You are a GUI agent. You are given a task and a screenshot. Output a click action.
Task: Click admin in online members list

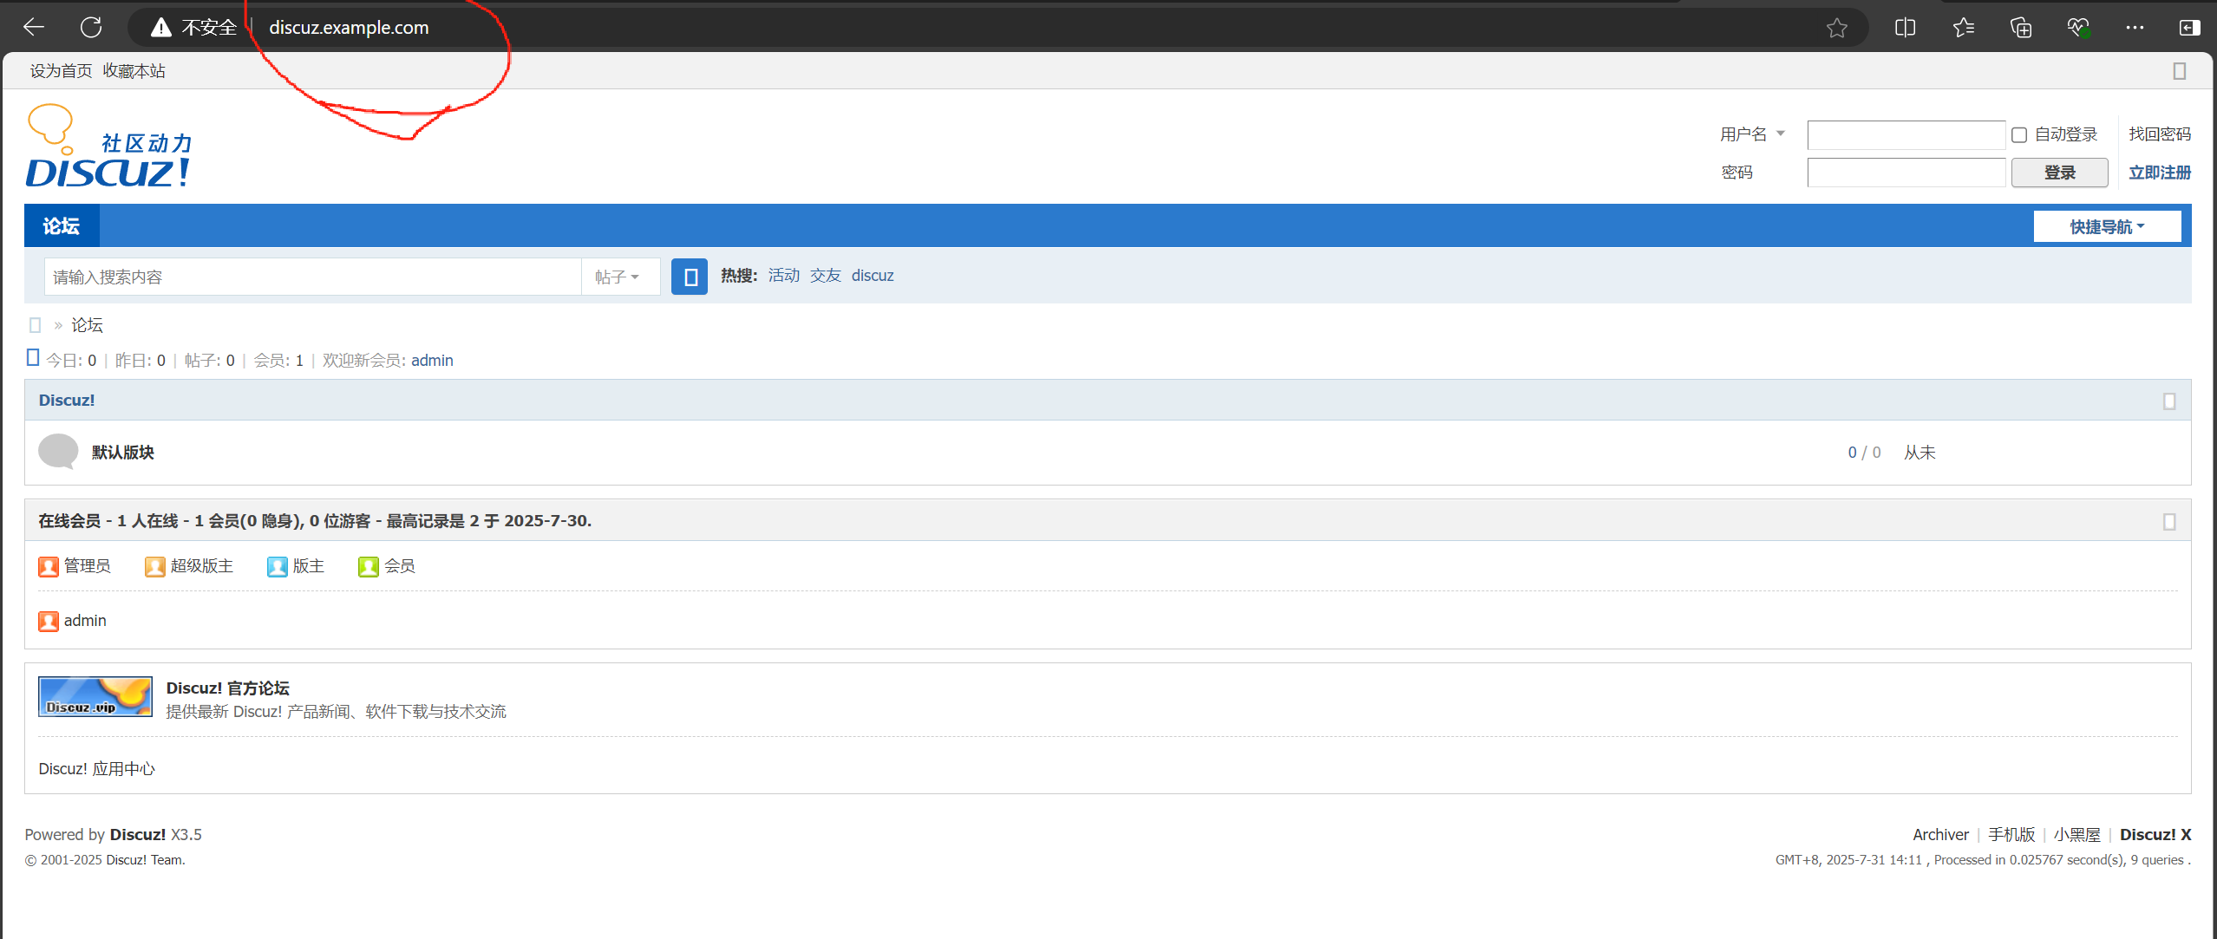click(x=85, y=621)
